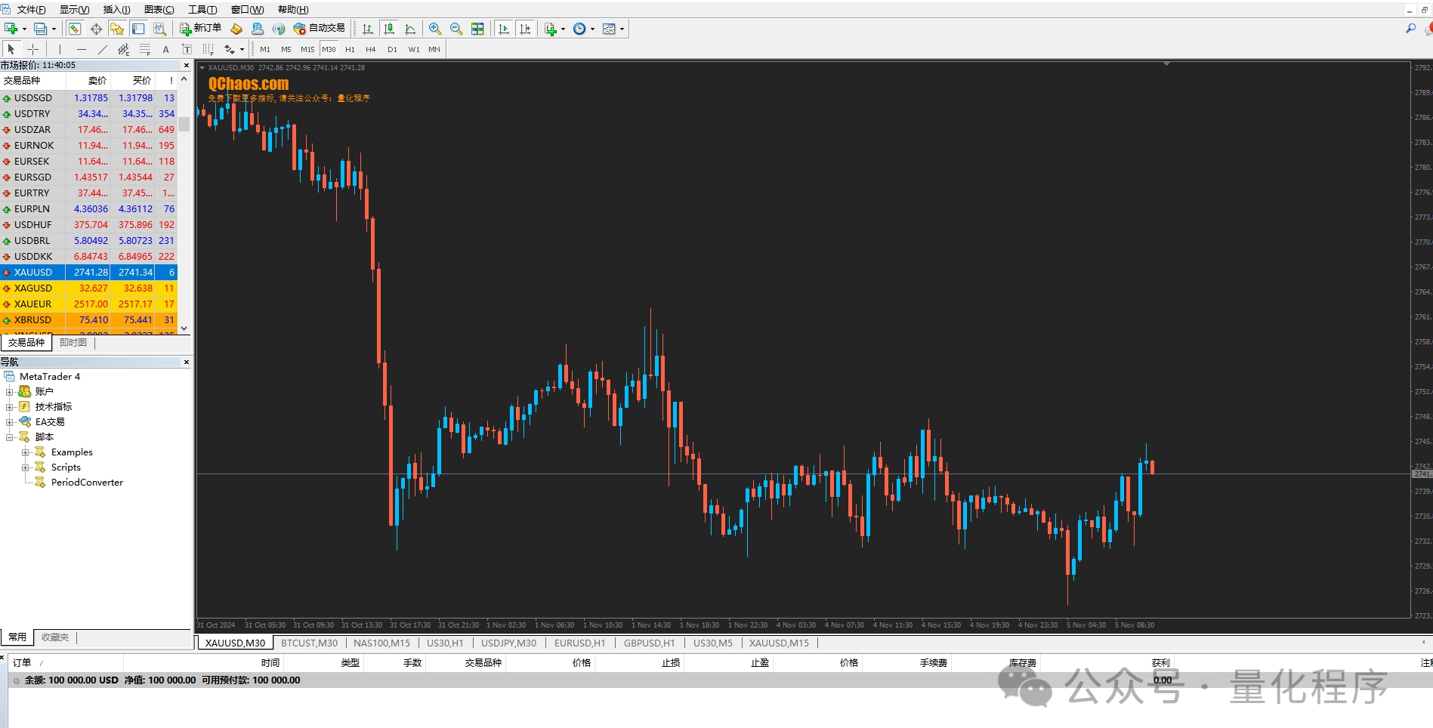Click the 新订单 new order button
This screenshot has height=728, width=1433.
click(200, 29)
